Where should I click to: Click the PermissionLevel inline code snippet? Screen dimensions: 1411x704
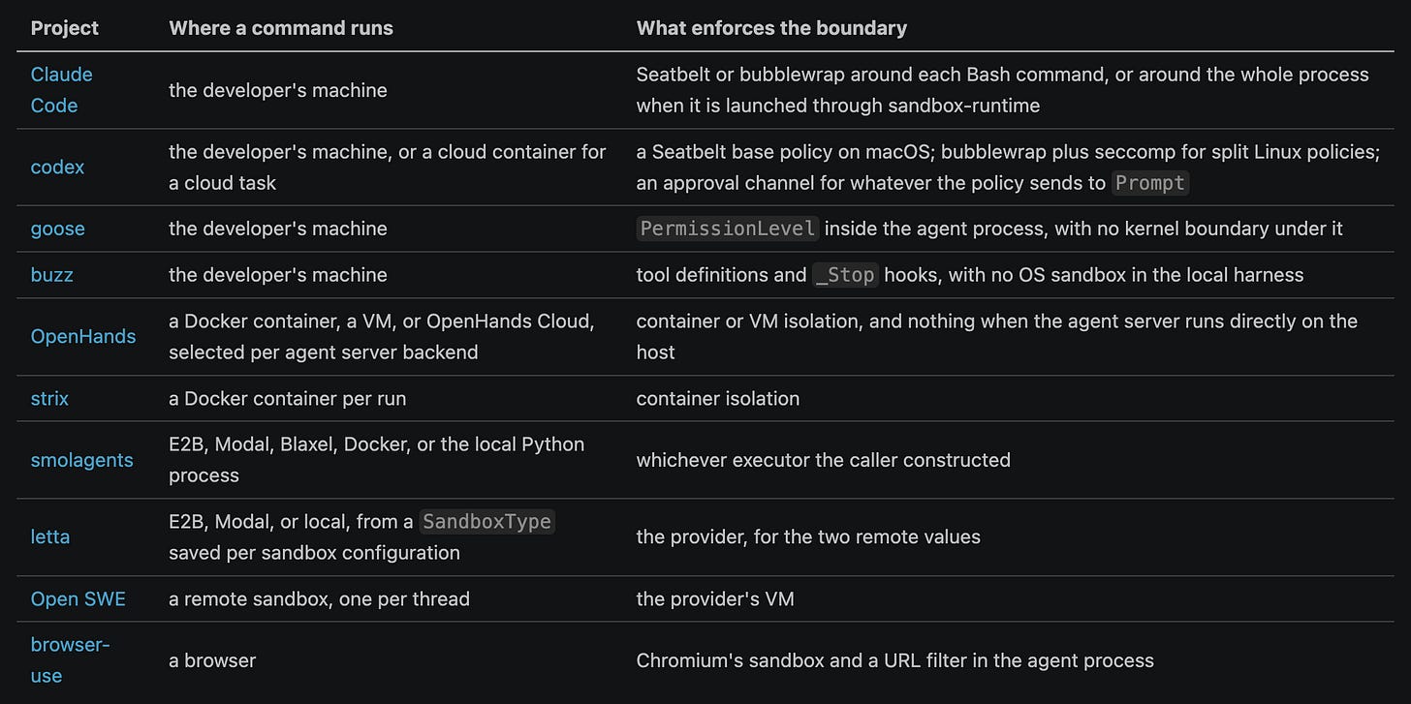729,229
